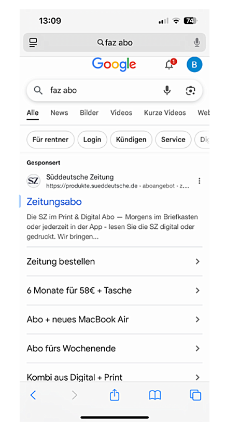The image size is (226, 429).
Task: Tap Safari share icon
Action: pos(115,395)
